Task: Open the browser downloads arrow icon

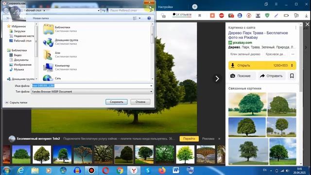Action: [x=307, y=16]
